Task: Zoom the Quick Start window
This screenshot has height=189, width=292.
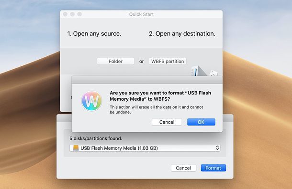Action: pos(79,14)
